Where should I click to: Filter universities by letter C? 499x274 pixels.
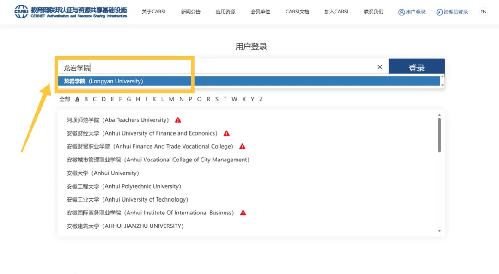pos(95,99)
